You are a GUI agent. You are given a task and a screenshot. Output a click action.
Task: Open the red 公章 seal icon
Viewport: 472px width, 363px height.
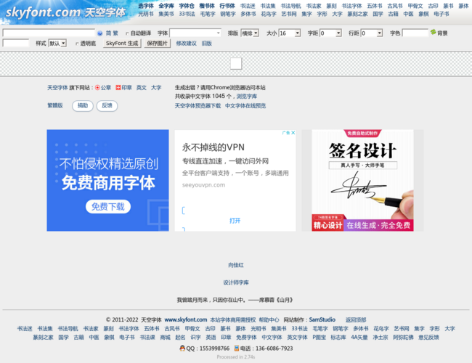97,88
